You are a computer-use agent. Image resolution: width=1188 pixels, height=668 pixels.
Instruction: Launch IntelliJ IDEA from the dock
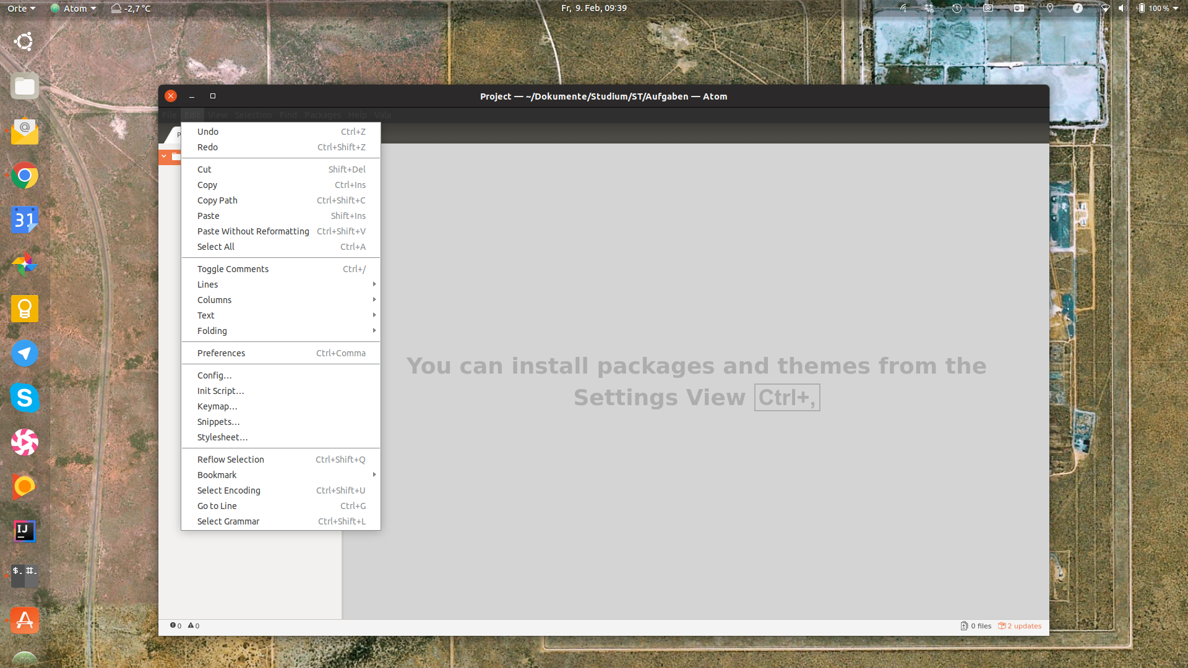[25, 531]
